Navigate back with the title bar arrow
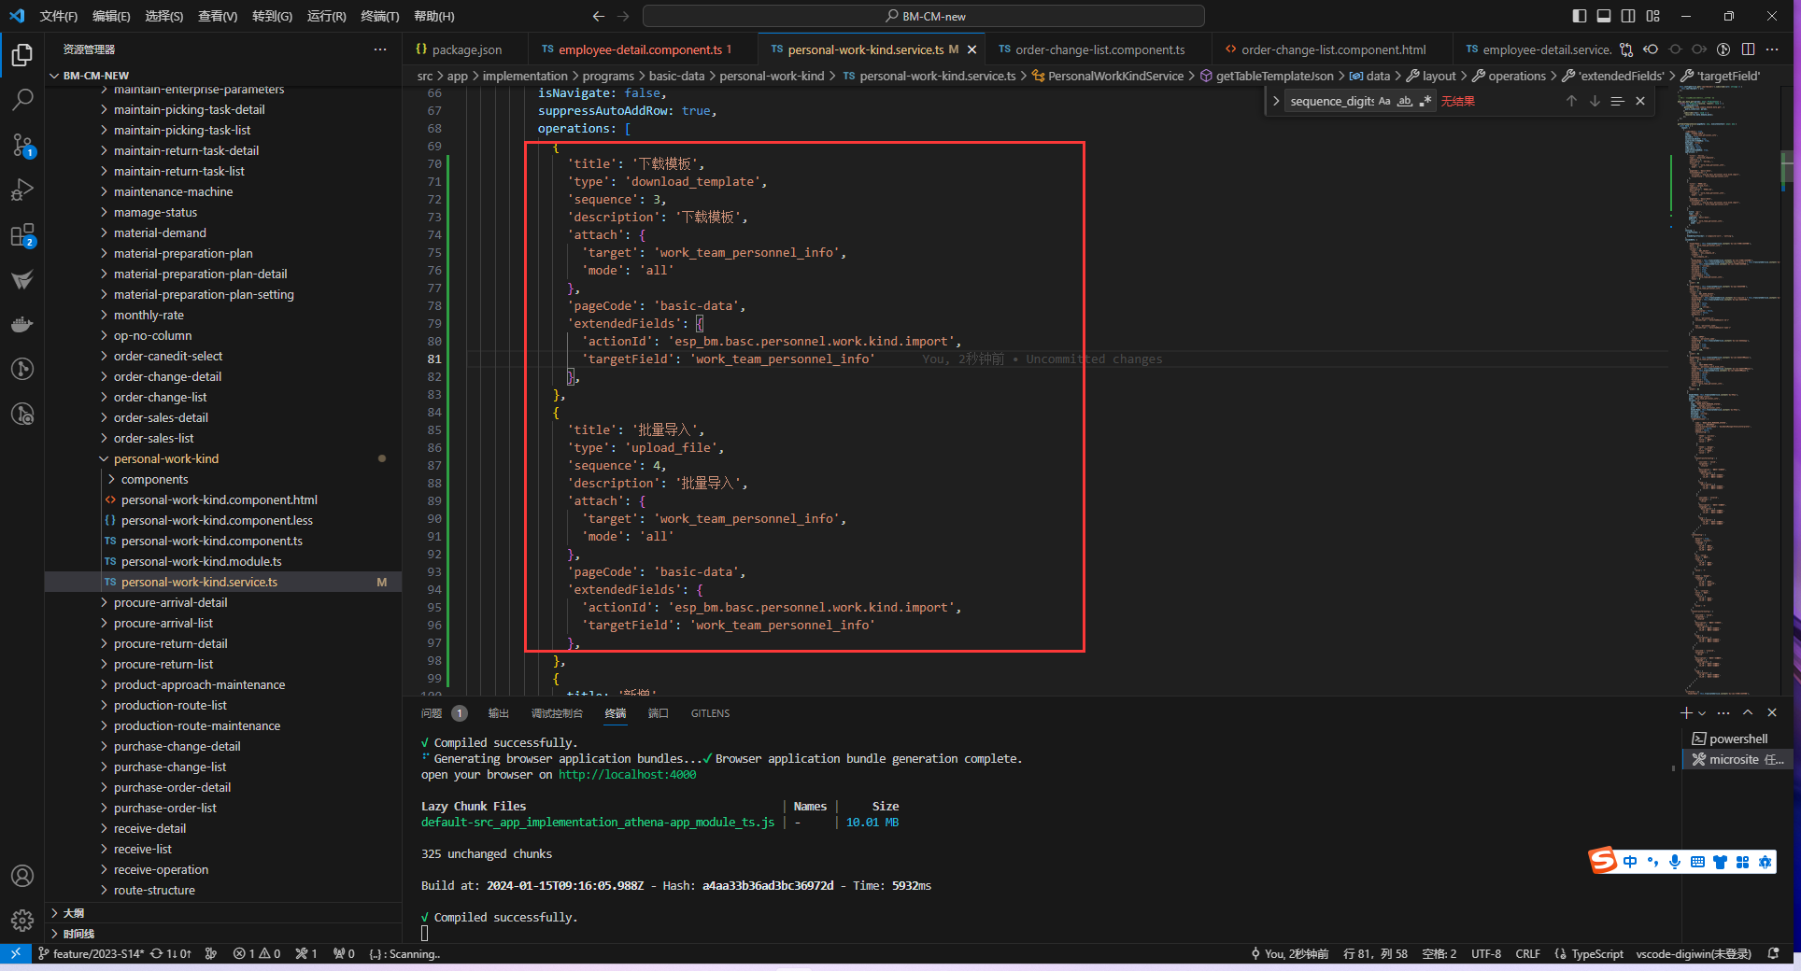The image size is (1801, 971). click(x=598, y=16)
